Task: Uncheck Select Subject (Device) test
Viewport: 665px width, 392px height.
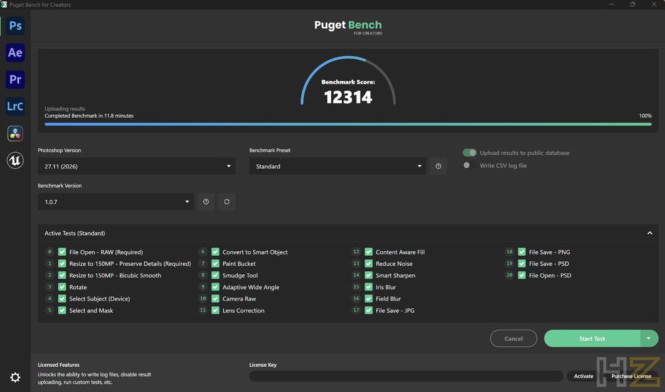Action: point(62,299)
